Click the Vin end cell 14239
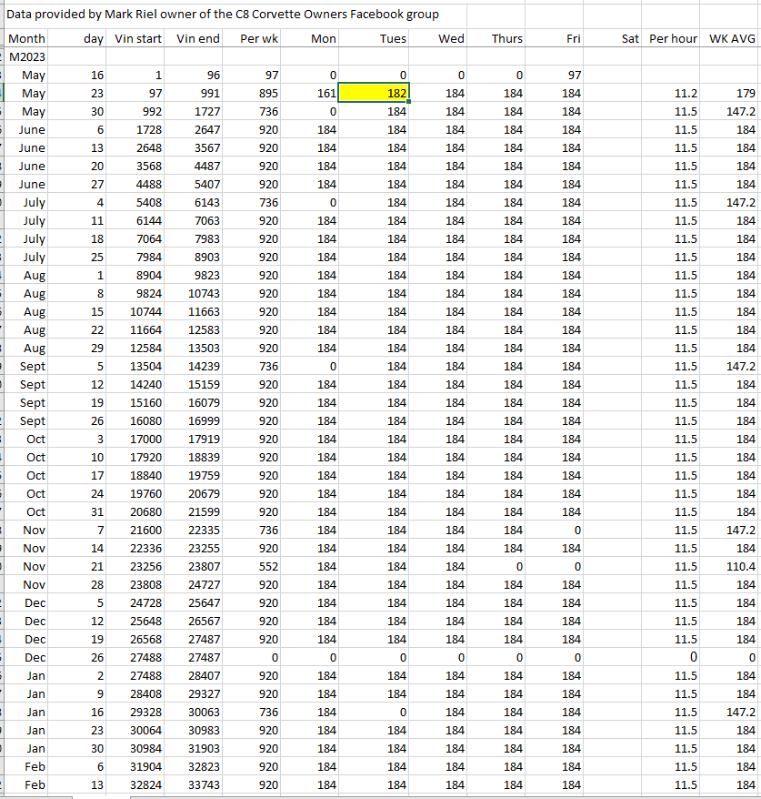The image size is (761, 799). [197, 366]
